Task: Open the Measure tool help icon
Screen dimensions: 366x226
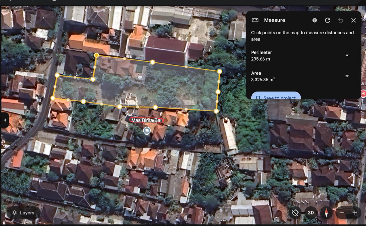Action: pyautogui.click(x=315, y=20)
